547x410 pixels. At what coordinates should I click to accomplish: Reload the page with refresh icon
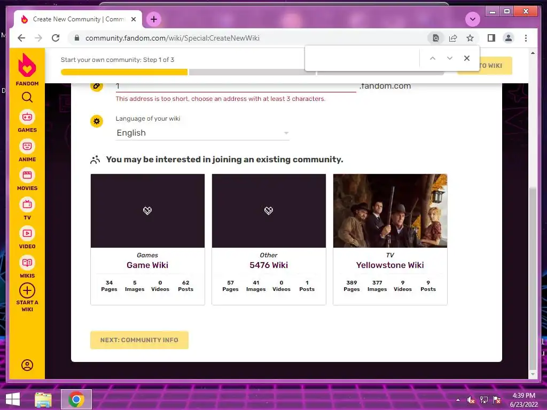(56, 38)
